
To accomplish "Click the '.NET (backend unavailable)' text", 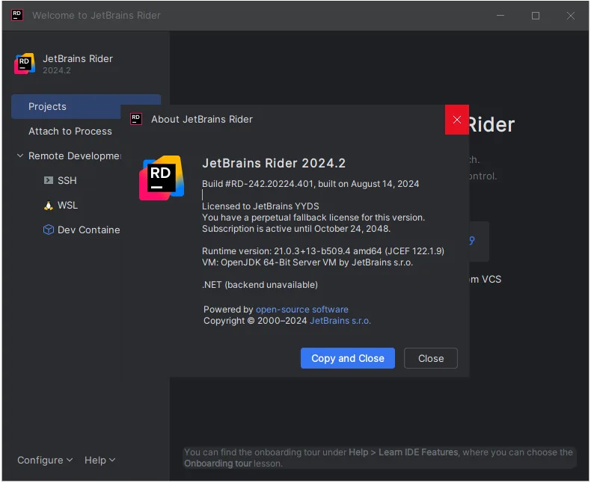I will coord(260,285).
